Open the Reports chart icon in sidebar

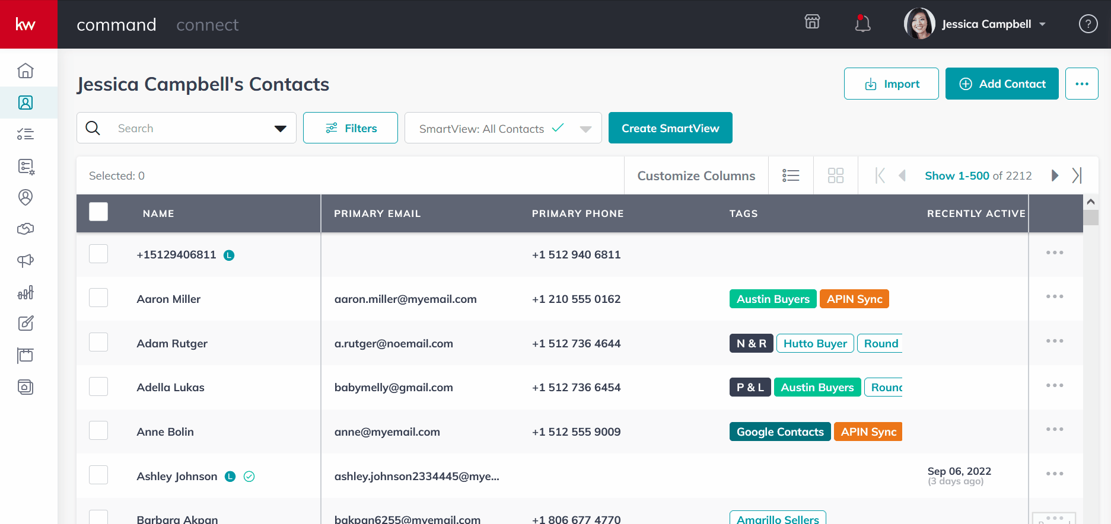26,292
